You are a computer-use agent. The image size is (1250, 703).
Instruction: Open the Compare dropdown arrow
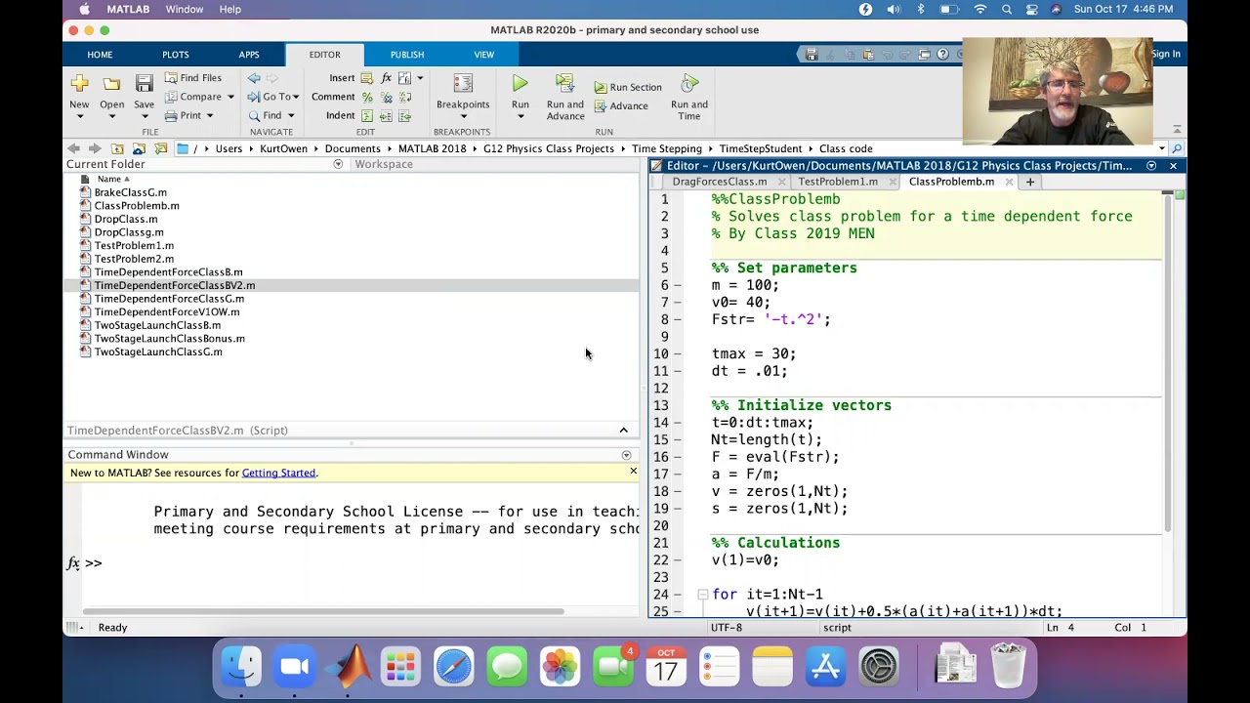(230, 97)
